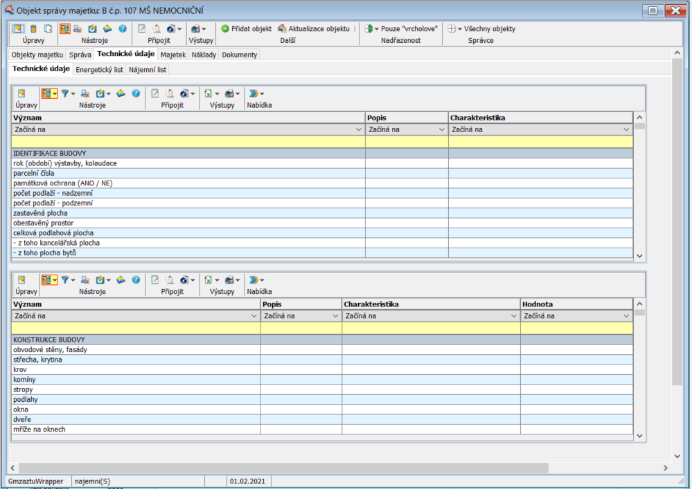Screen dimensions: 692x489
Task: Click the help question mark in top toolbar
Action: (x=123, y=29)
